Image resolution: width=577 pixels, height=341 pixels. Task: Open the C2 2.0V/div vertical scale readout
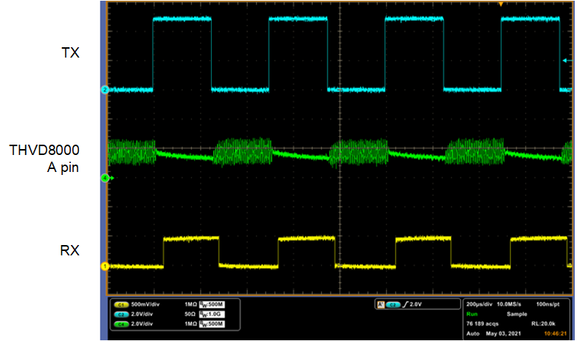pos(143,313)
